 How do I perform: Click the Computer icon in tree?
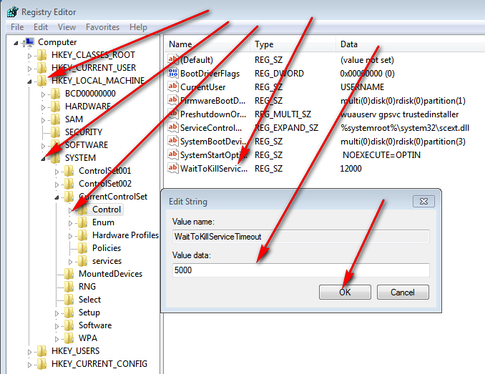pos(30,42)
